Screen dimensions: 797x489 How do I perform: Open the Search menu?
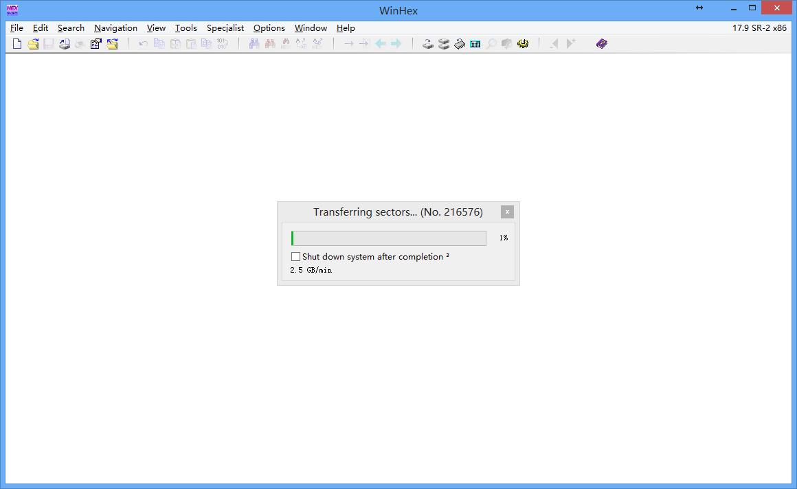click(x=71, y=28)
